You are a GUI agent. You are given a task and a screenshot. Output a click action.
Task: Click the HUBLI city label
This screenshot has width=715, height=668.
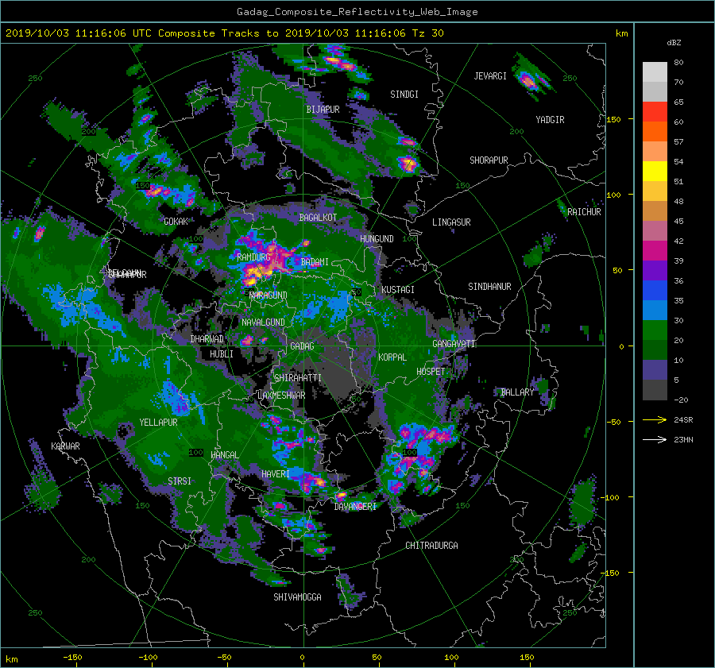pyautogui.click(x=222, y=354)
